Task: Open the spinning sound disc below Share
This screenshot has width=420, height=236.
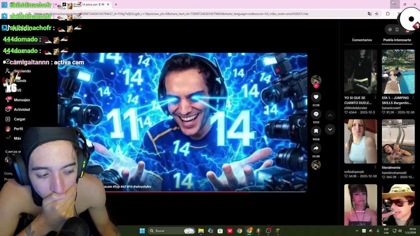Action: pyautogui.click(x=316, y=165)
